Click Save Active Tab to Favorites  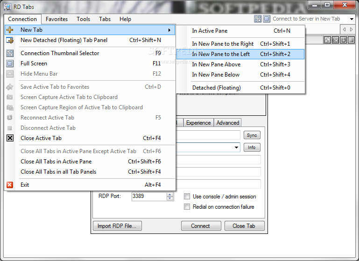coord(90,87)
